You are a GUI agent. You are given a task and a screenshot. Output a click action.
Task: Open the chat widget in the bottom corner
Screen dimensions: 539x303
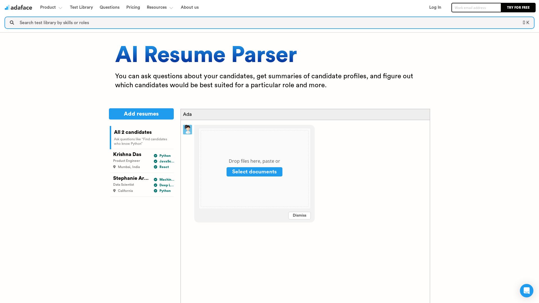point(526,291)
